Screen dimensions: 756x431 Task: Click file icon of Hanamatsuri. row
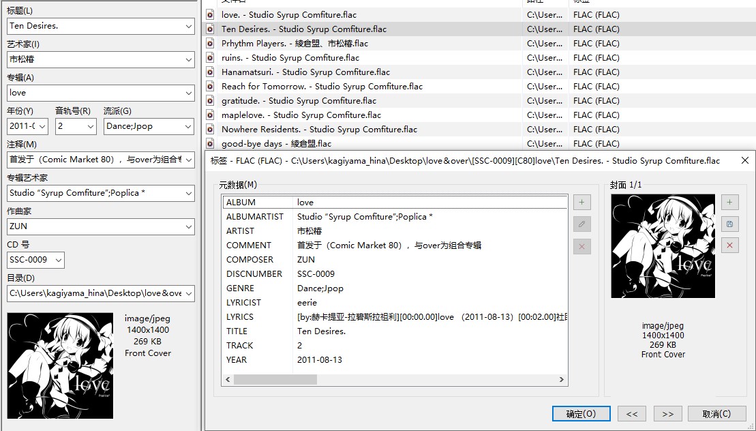pyautogui.click(x=210, y=72)
